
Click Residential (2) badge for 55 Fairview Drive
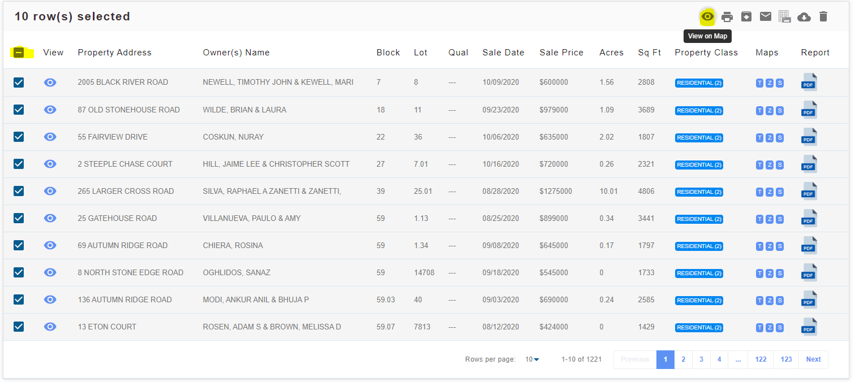point(699,137)
